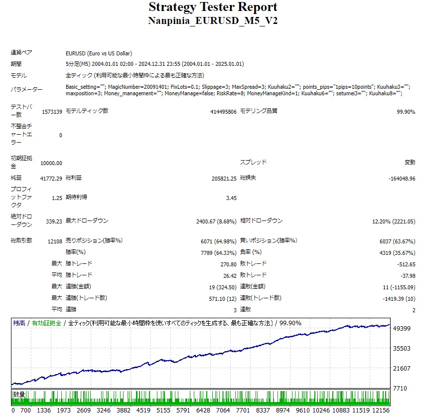This screenshot has width=424, height=418.
Task: Click consecutive wins value 19 (324.50)
Action: 223,287
